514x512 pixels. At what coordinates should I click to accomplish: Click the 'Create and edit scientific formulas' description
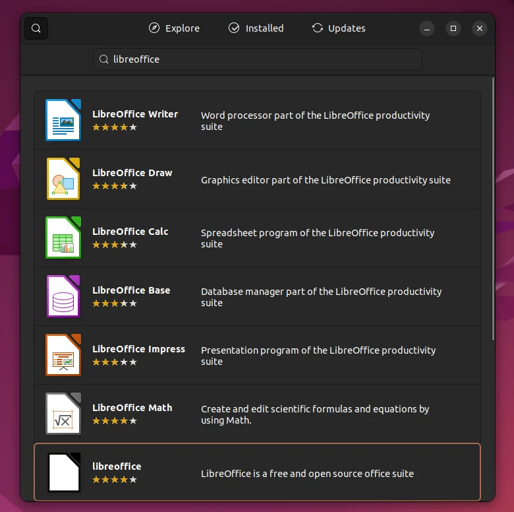click(315, 415)
